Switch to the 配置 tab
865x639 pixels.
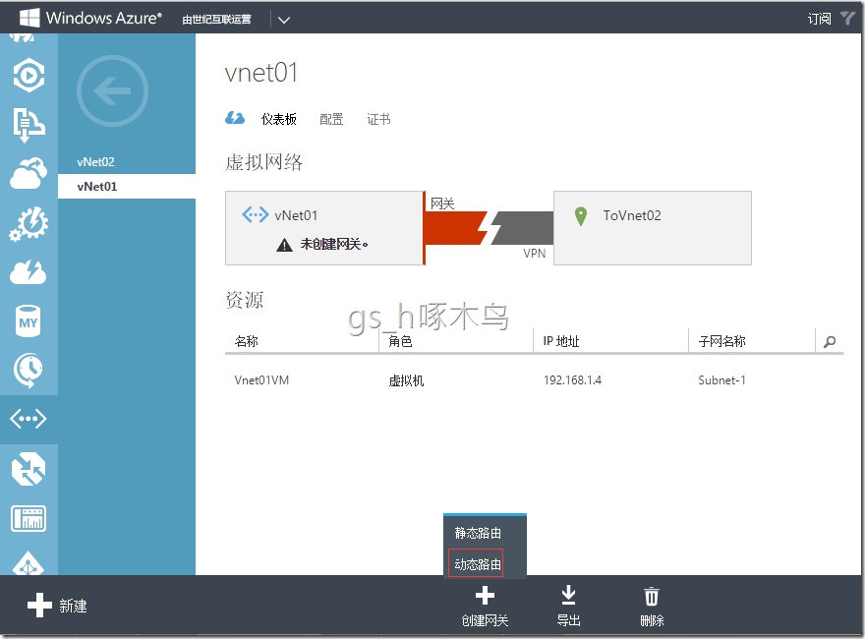point(331,119)
